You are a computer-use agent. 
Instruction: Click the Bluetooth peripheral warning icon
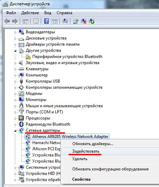click(28, 57)
